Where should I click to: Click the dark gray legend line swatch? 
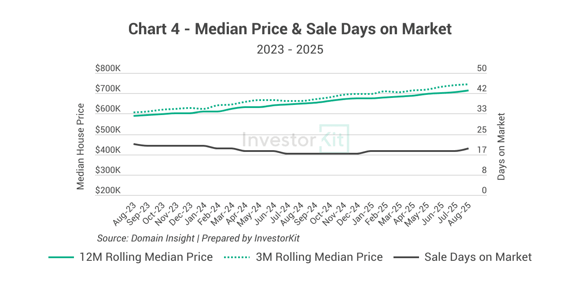pos(406,257)
